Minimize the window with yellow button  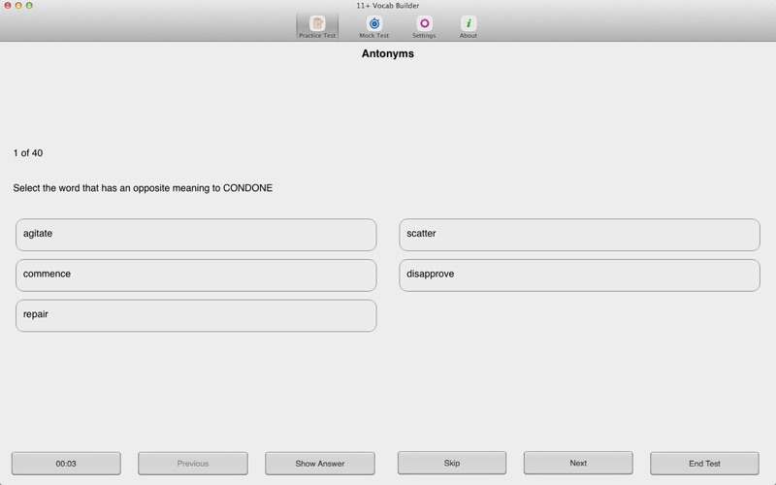(x=18, y=6)
